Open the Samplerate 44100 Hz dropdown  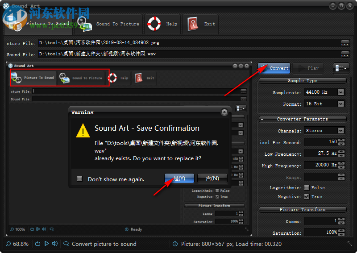click(x=341, y=92)
